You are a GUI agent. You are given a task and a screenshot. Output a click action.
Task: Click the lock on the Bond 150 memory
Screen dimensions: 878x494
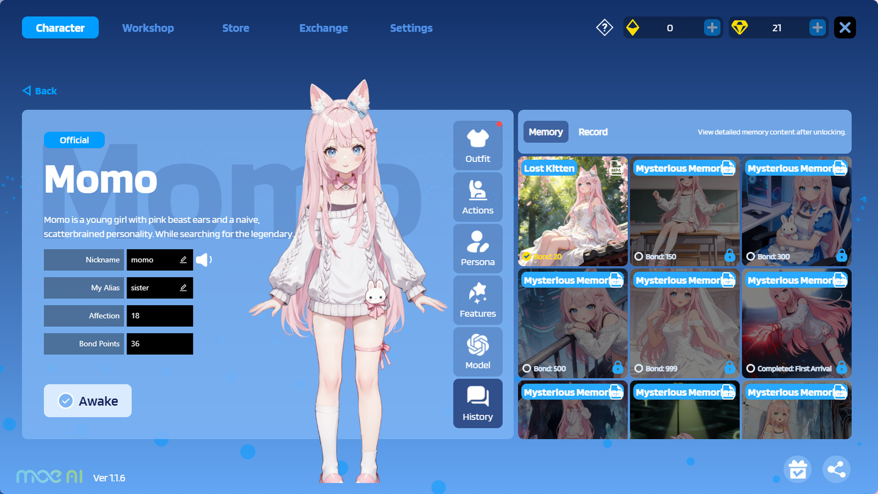[731, 257]
